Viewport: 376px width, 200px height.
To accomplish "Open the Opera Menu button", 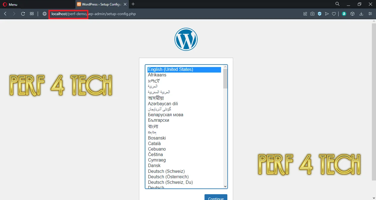I will tap(10, 4).
